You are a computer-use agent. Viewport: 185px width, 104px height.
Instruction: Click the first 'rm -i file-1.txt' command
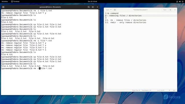(x=43, y=11)
